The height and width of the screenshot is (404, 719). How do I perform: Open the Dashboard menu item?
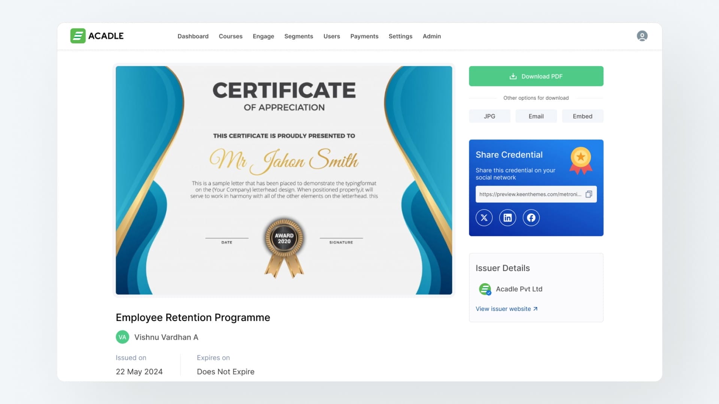[193, 36]
